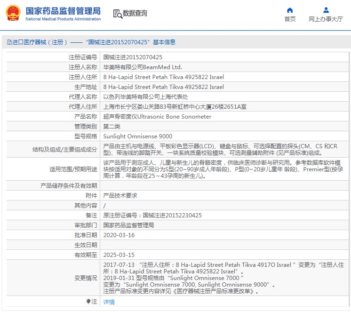Viewport: 351px width, 312px height.
Task: Select the registrant name BeamMed Ltd. cell
Action: pos(143,67)
